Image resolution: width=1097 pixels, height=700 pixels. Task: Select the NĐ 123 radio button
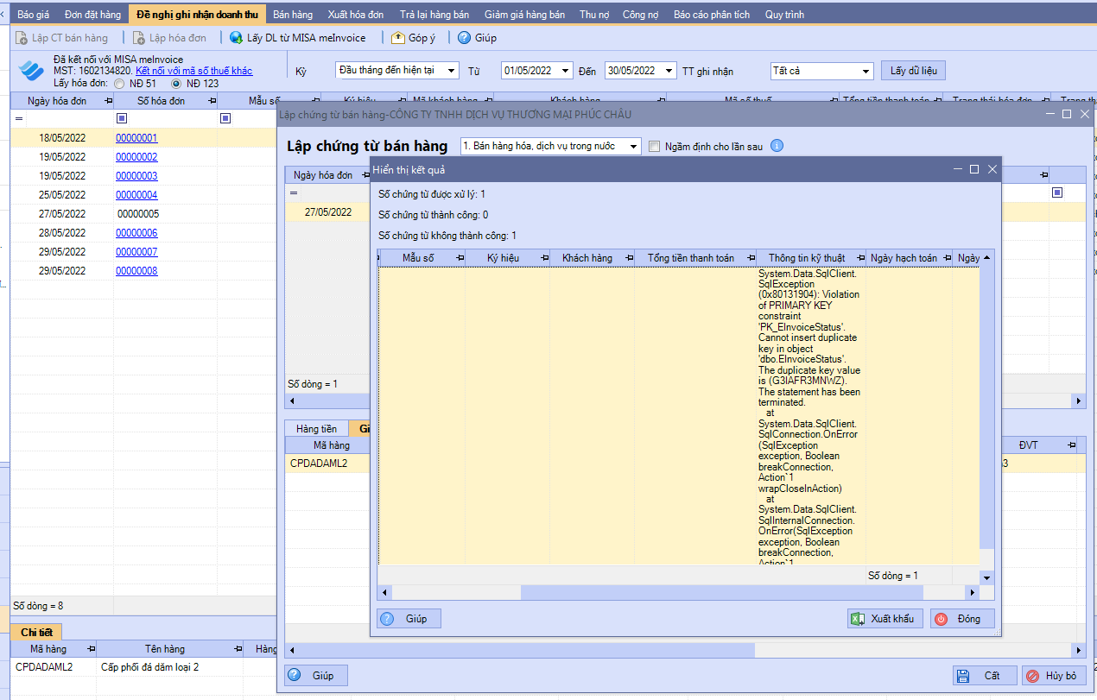[176, 84]
